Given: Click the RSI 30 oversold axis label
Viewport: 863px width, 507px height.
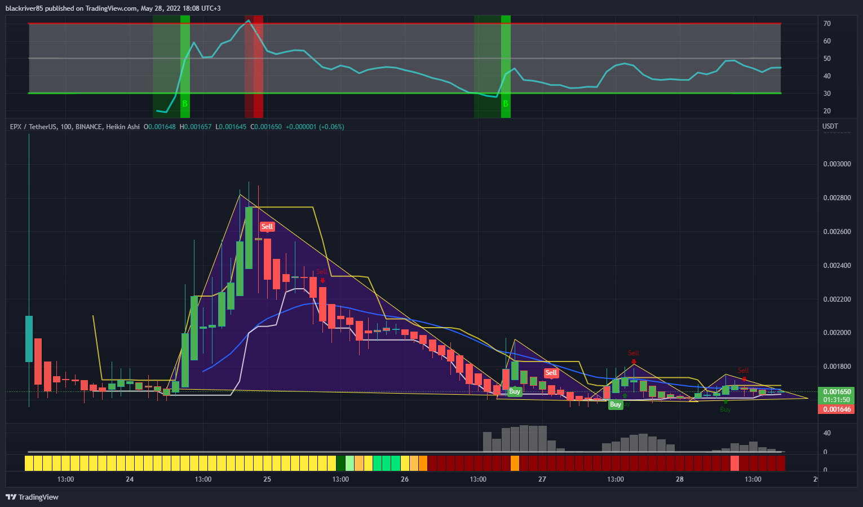Looking at the screenshot, I should 827,94.
